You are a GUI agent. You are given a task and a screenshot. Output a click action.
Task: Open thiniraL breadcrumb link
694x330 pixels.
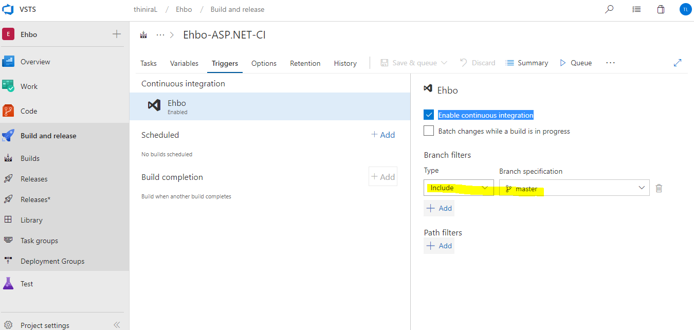145,9
